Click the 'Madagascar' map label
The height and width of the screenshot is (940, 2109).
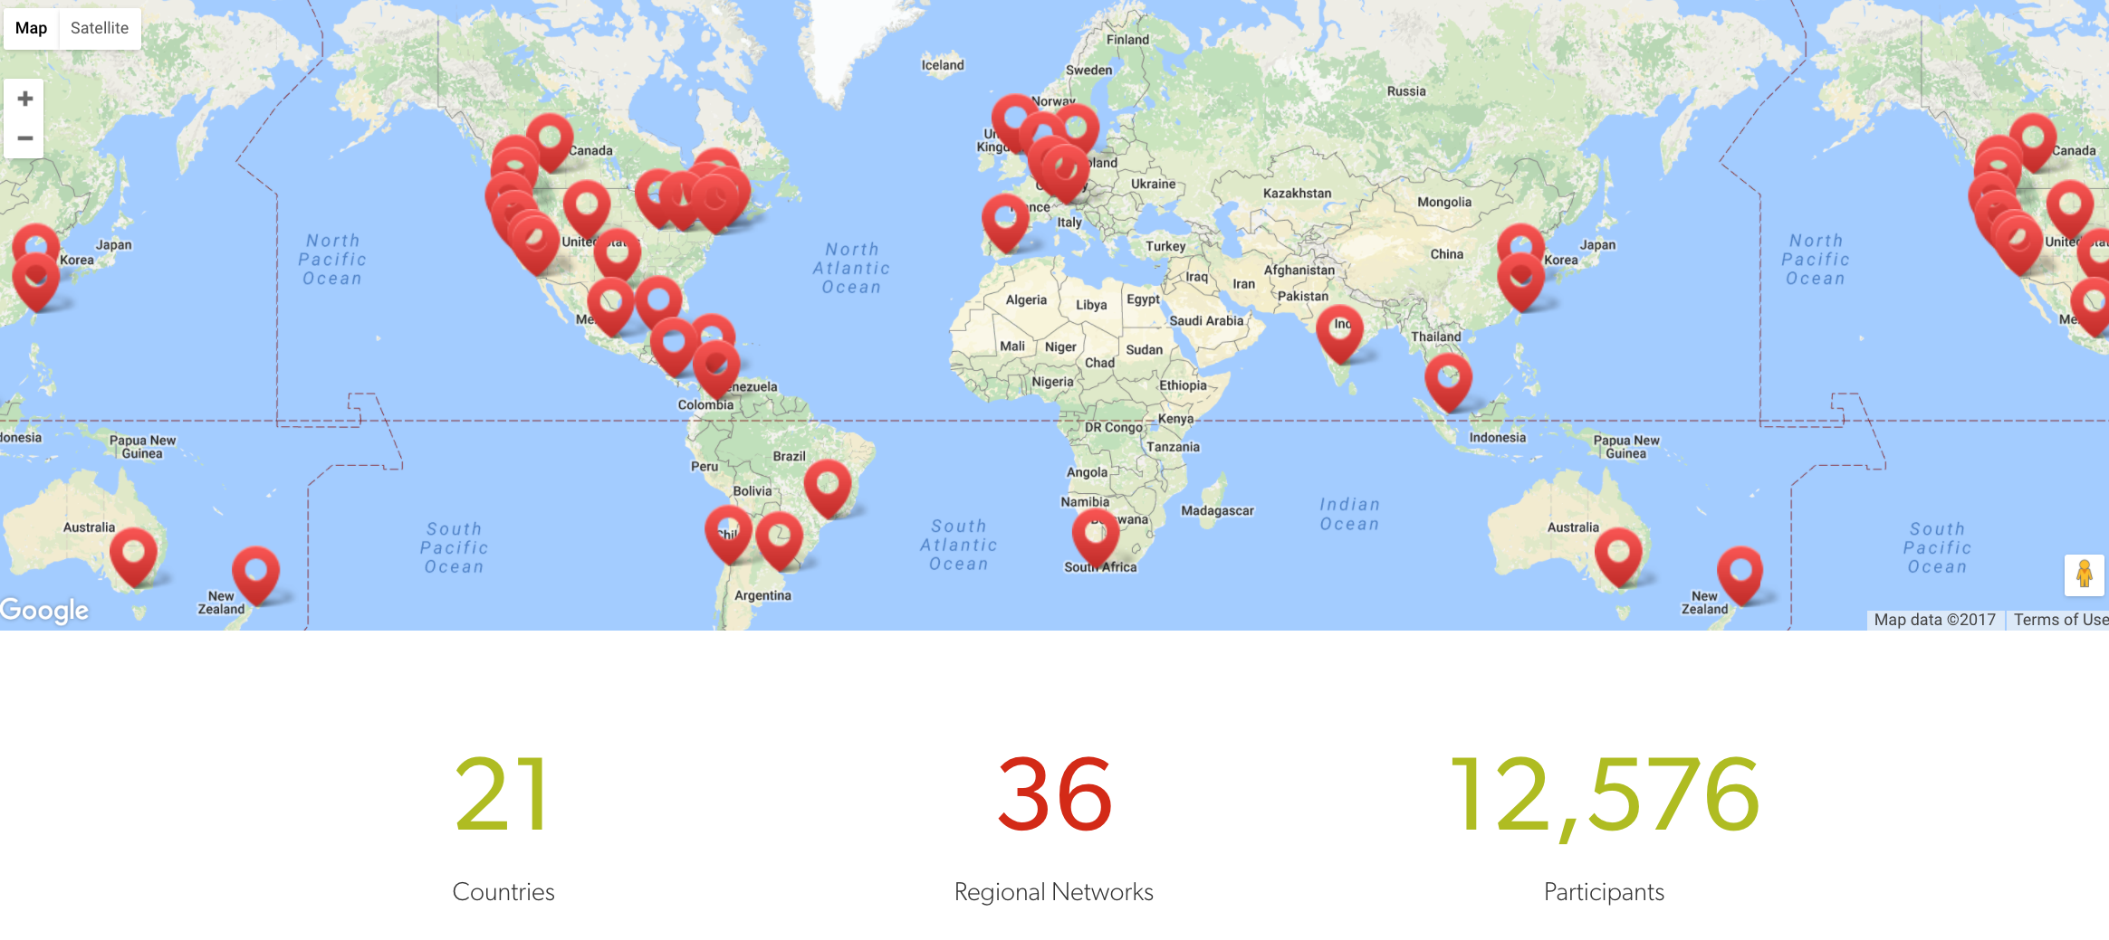[x=1217, y=511]
